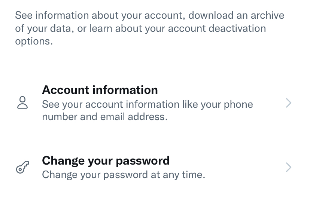The width and height of the screenshot is (310, 202).
Task: Tap the password key glyph
Action: point(22,167)
